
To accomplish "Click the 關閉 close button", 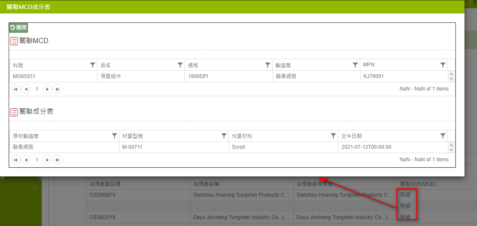I will pyautogui.click(x=18, y=28).
